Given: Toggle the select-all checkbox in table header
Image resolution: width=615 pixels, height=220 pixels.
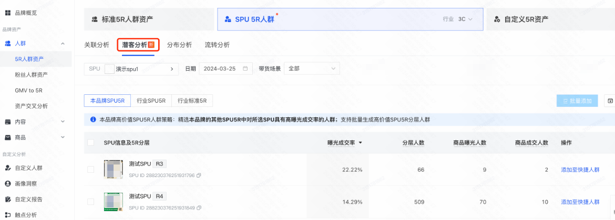Looking at the screenshot, I should pos(90,142).
